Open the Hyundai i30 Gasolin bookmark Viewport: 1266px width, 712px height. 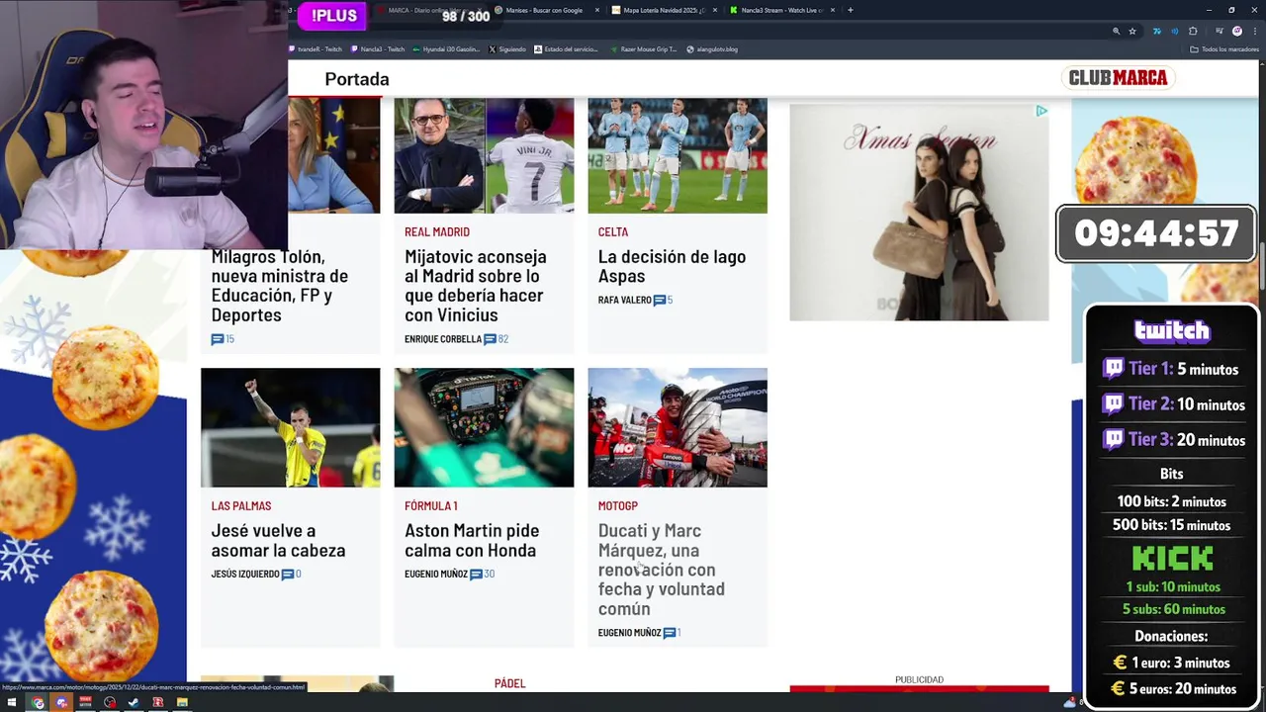pyautogui.click(x=446, y=48)
